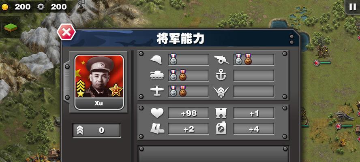
Task: Select the cannon unit on the map
Action: (x=343, y=116)
